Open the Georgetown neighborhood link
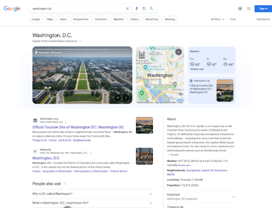 193,170
